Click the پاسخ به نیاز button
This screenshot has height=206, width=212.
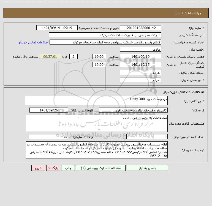pyautogui.click(x=147, y=168)
